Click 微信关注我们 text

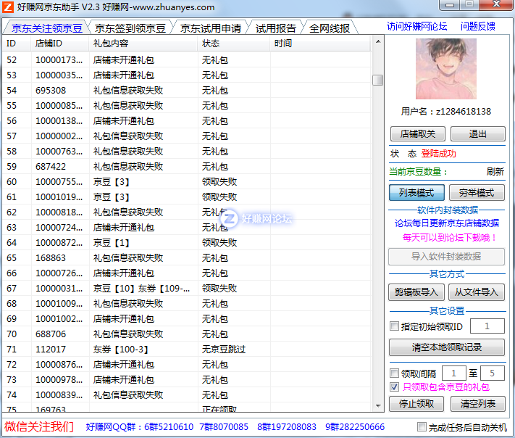point(39,427)
